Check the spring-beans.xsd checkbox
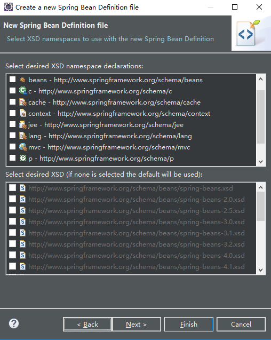 pos(12,187)
